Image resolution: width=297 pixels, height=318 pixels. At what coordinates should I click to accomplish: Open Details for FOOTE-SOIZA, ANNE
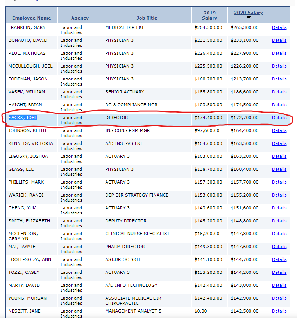[279, 259]
